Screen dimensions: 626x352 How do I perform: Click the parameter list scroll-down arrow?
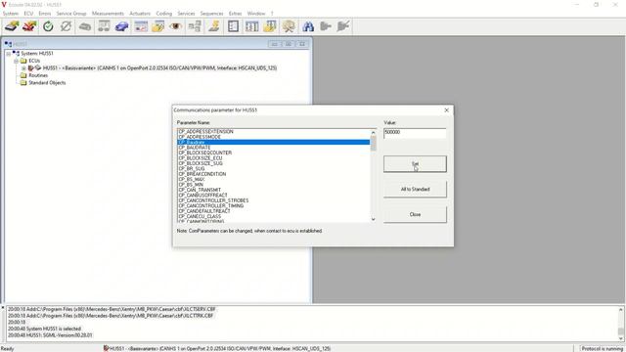[x=374, y=219]
